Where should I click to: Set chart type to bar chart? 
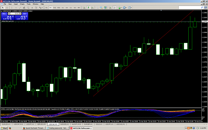[x=84, y=8]
